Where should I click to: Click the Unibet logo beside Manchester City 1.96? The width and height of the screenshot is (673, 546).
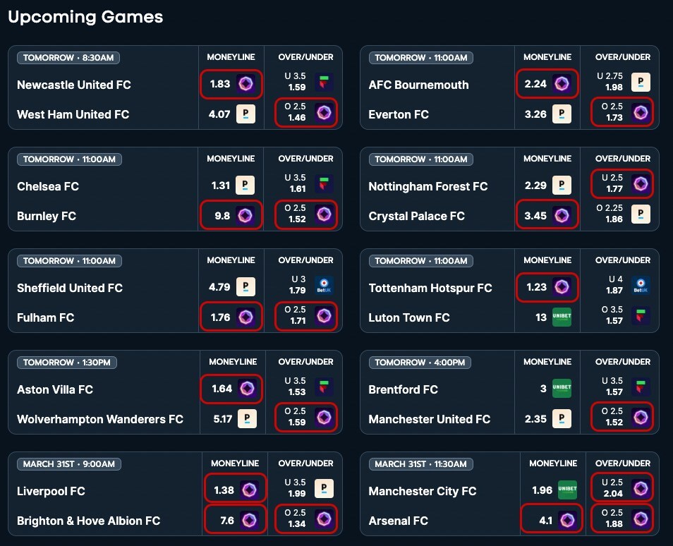click(x=567, y=490)
